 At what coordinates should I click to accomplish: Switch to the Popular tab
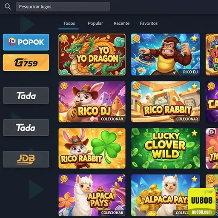click(x=95, y=23)
